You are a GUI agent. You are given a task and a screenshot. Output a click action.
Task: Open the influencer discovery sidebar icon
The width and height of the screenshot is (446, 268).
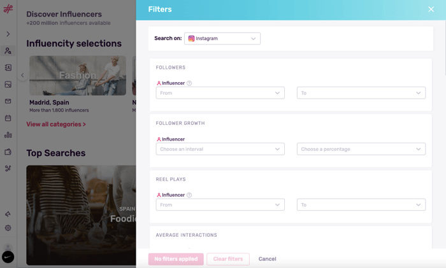click(x=8, y=51)
